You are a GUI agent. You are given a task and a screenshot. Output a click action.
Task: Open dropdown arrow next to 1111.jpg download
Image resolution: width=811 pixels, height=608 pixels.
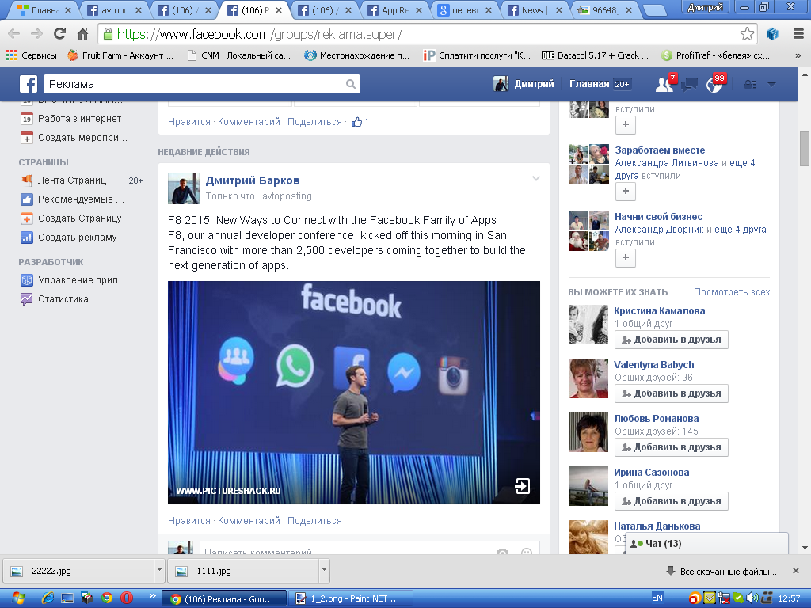pos(324,570)
